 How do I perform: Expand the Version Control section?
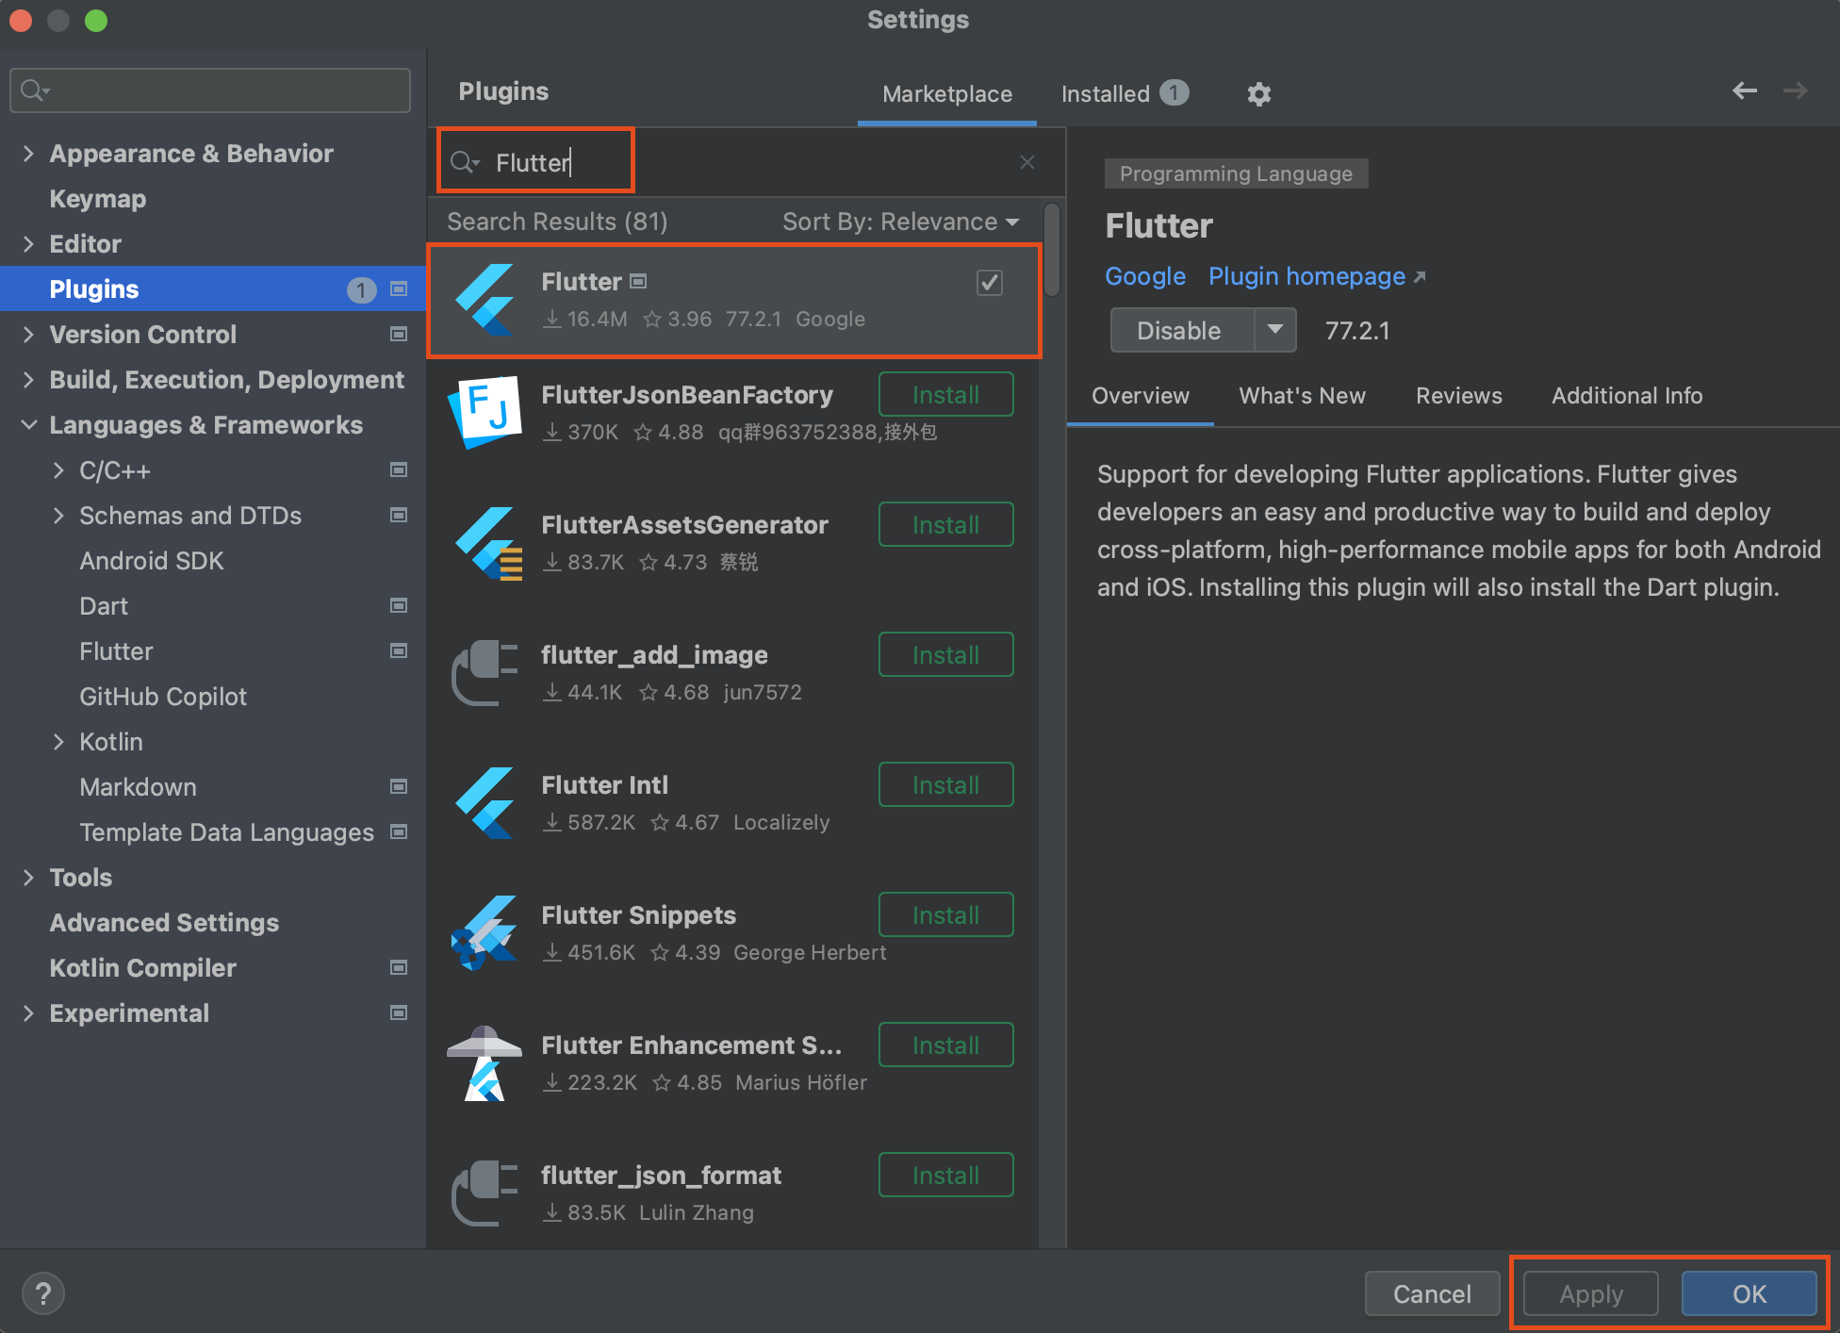[x=28, y=335]
